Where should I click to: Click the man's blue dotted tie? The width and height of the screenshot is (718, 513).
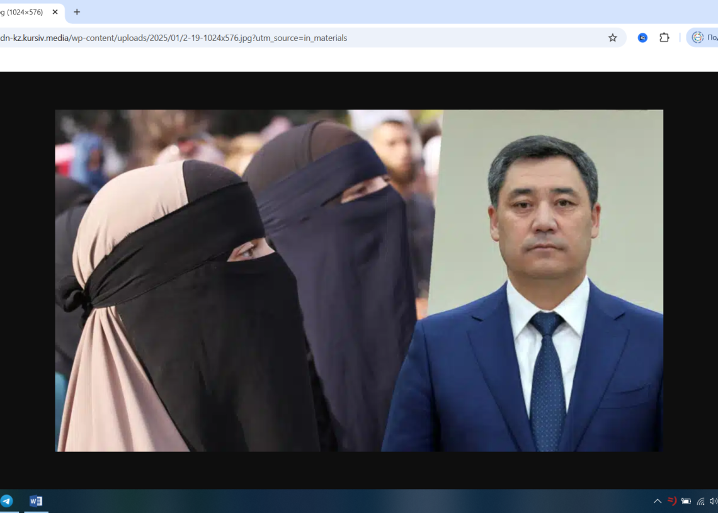pyautogui.click(x=546, y=378)
